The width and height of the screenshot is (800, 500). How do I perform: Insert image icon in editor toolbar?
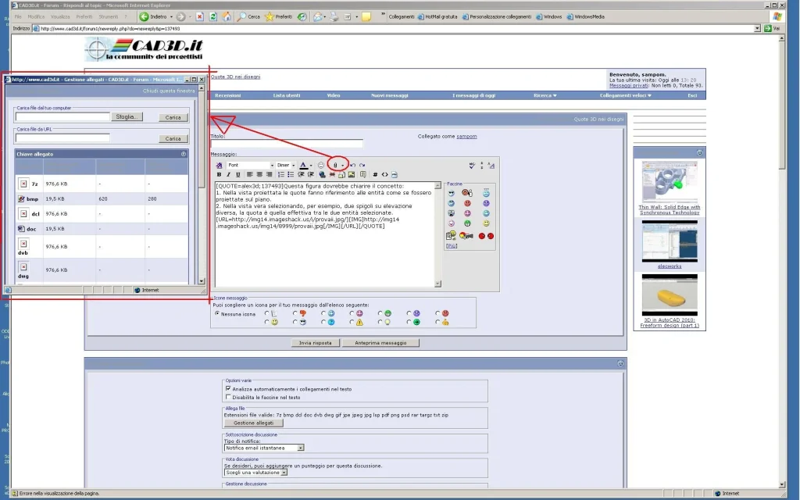(352, 174)
